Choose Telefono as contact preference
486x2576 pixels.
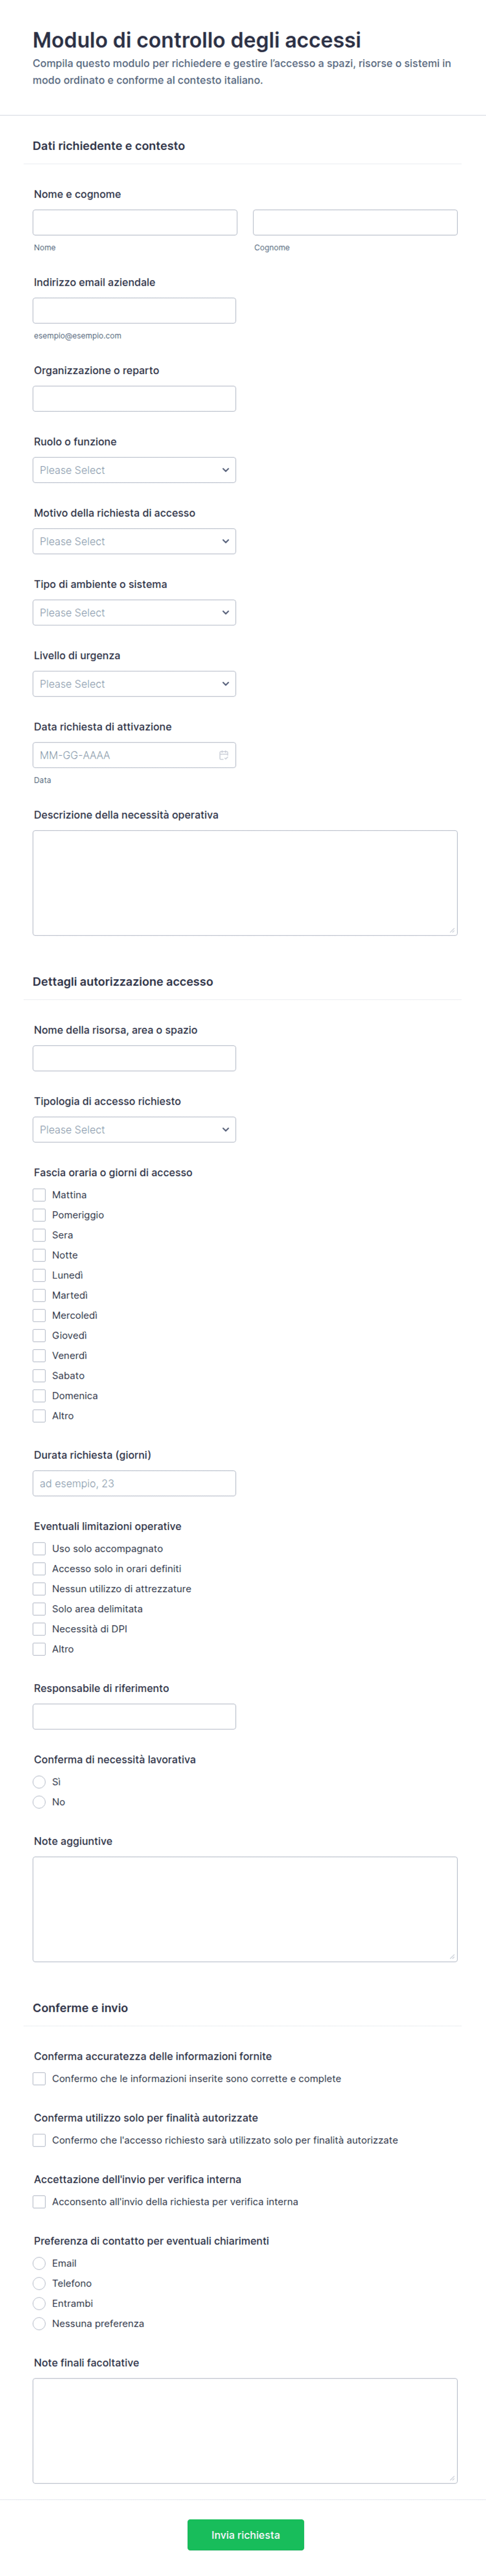(x=39, y=2283)
